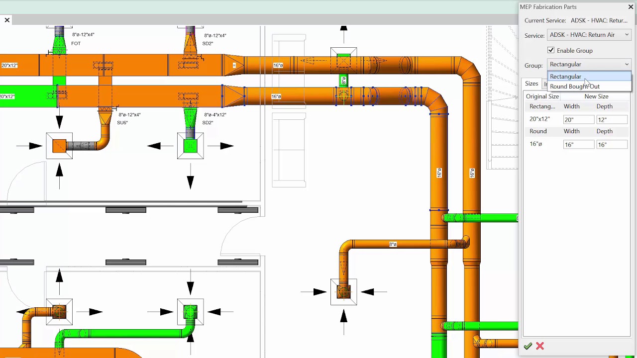Edit the Width field showing 20"
The width and height of the screenshot is (637, 358).
coord(578,119)
